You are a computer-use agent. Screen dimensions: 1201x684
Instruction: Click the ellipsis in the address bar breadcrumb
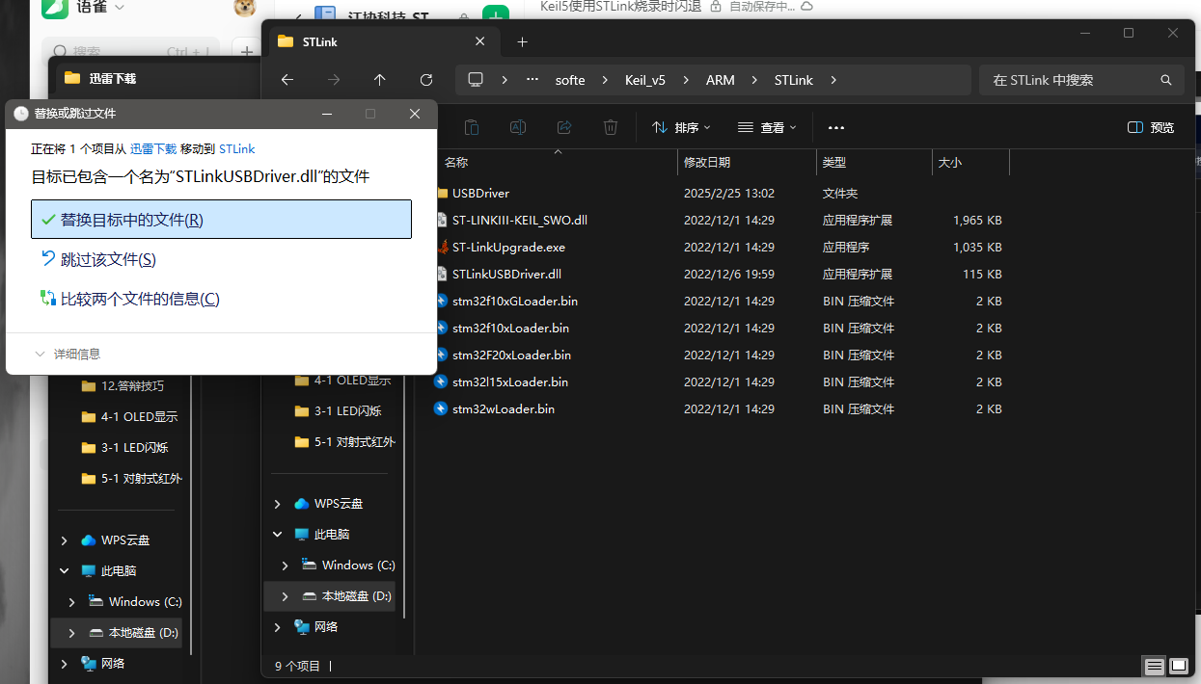tap(532, 80)
